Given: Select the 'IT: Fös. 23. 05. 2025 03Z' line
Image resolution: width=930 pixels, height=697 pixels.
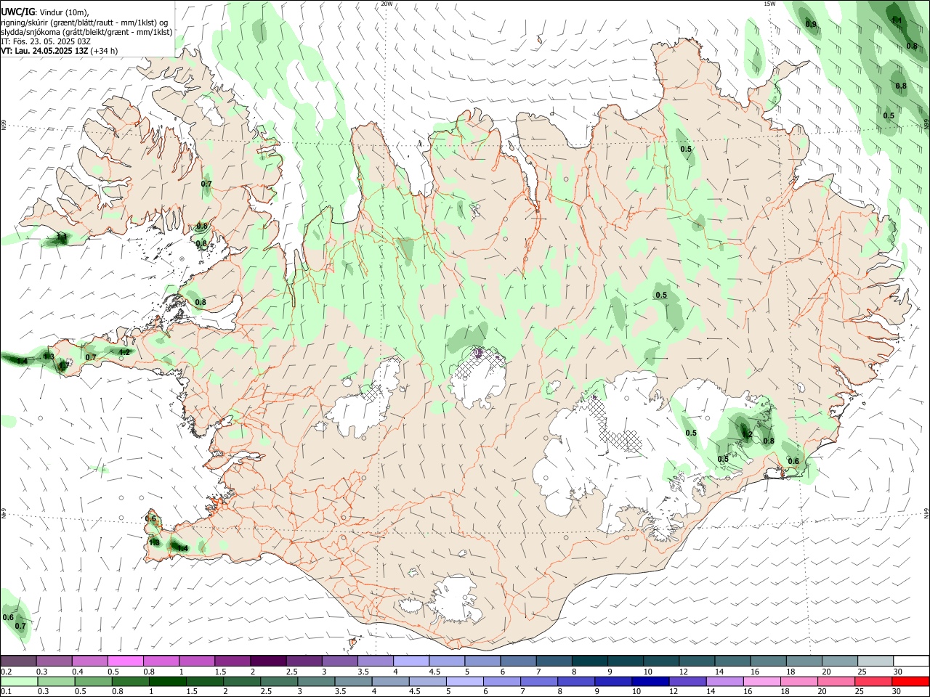Looking at the screenshot, I should coord(46,41).
